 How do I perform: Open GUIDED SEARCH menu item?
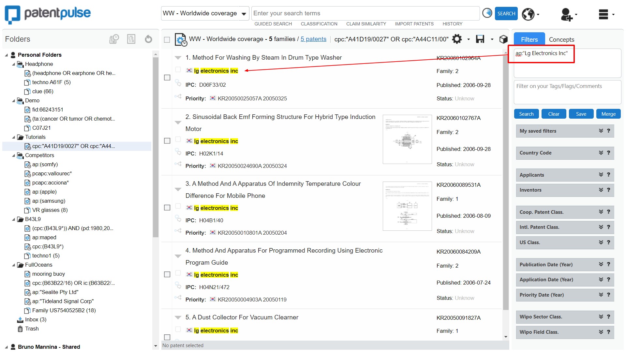(273, 24)
